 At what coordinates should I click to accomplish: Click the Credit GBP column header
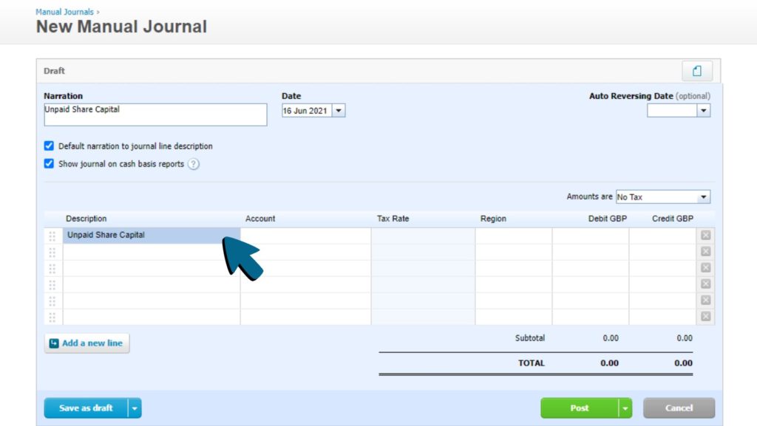tap(673, 219)
